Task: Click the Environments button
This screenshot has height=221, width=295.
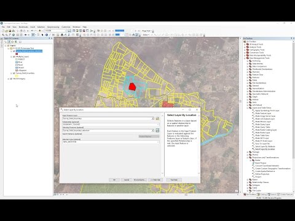Action: 140,180
